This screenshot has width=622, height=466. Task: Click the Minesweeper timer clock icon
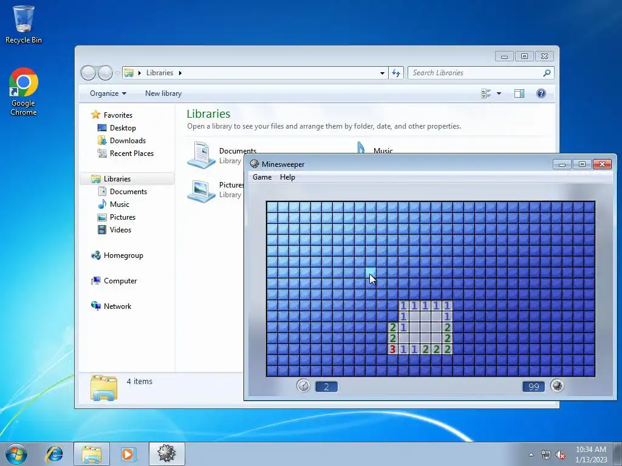coord(303,386)
